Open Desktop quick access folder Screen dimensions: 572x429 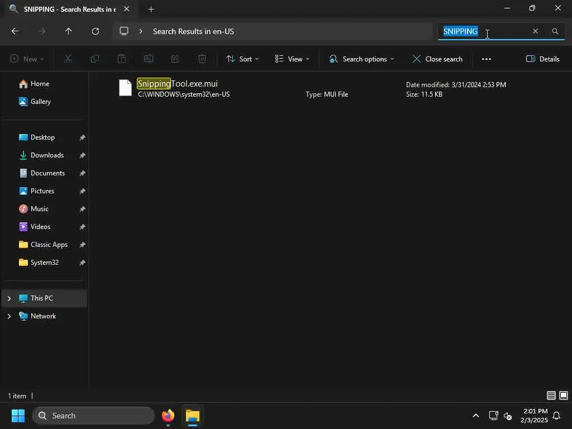[42, 137]
